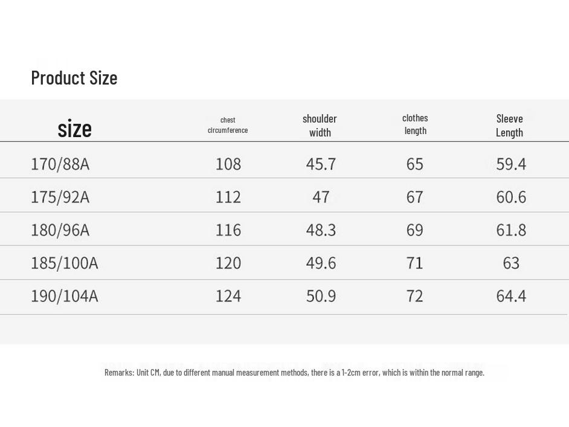
Task: Click the chest circumference column header
Action: click(228, 125)
